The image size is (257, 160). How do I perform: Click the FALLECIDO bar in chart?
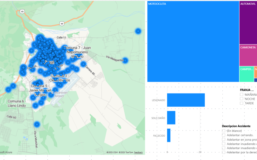pos(169,135)
